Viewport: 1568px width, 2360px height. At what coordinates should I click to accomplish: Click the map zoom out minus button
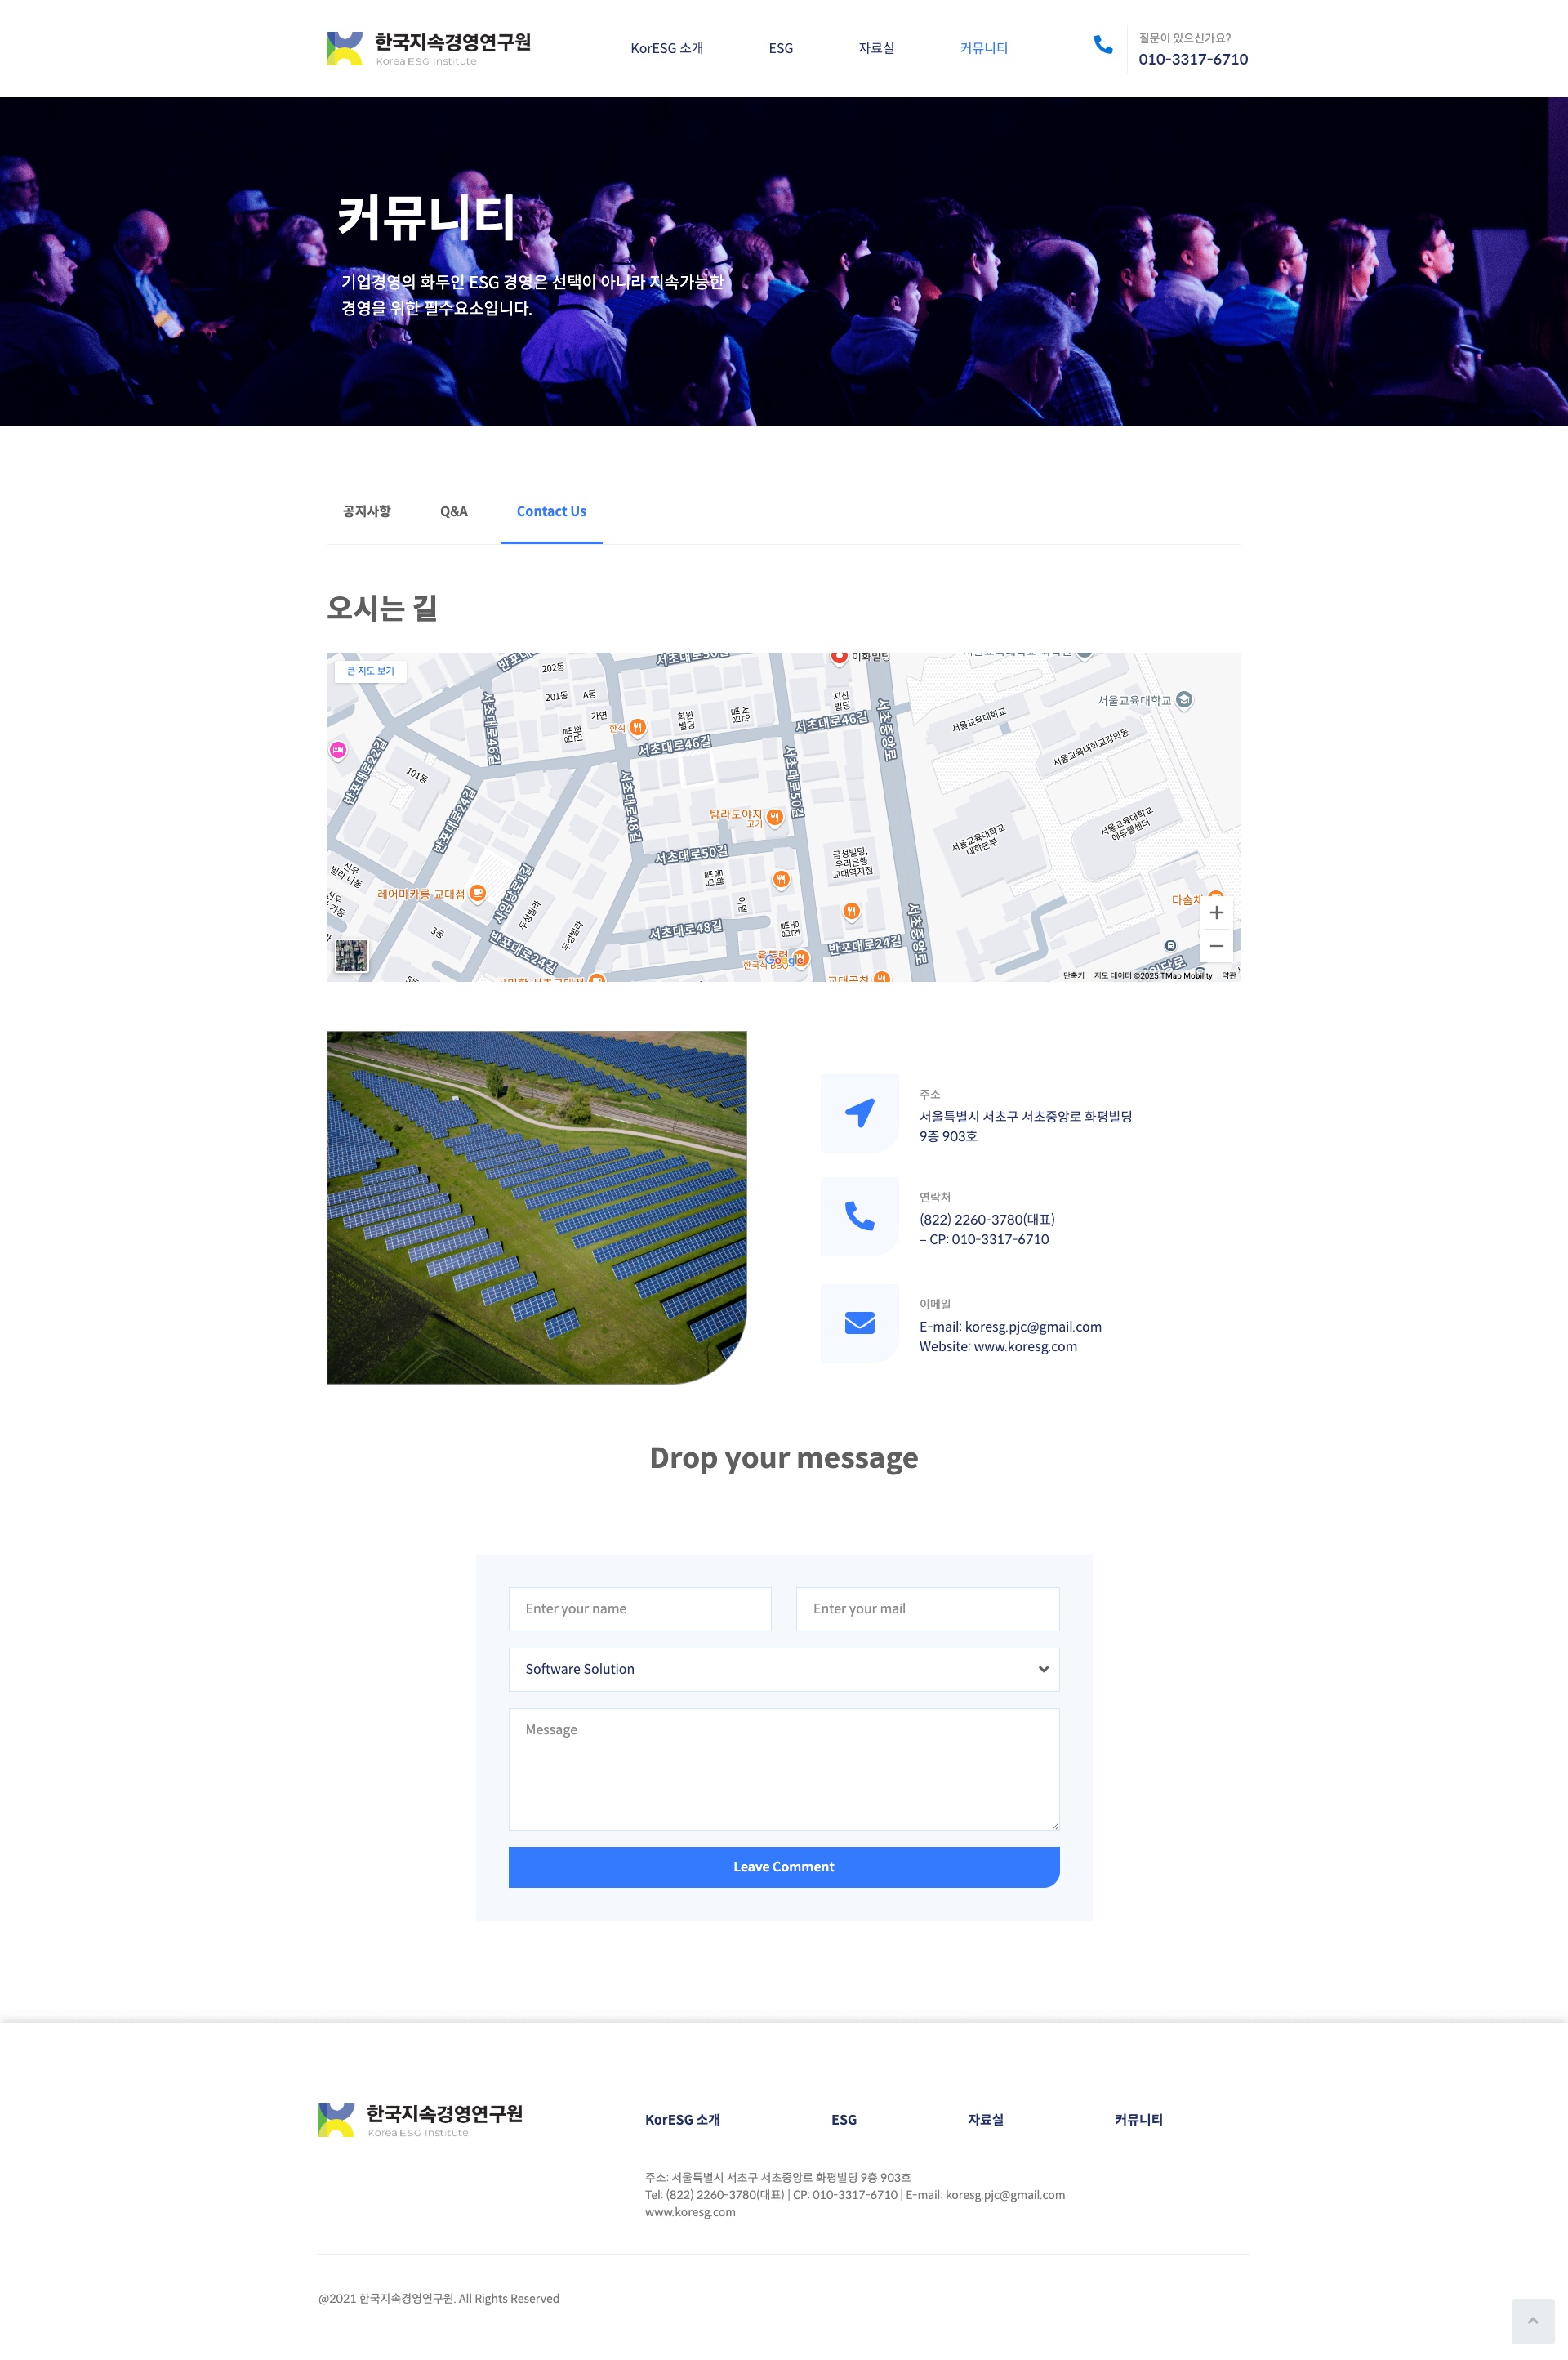[1216, 946]
